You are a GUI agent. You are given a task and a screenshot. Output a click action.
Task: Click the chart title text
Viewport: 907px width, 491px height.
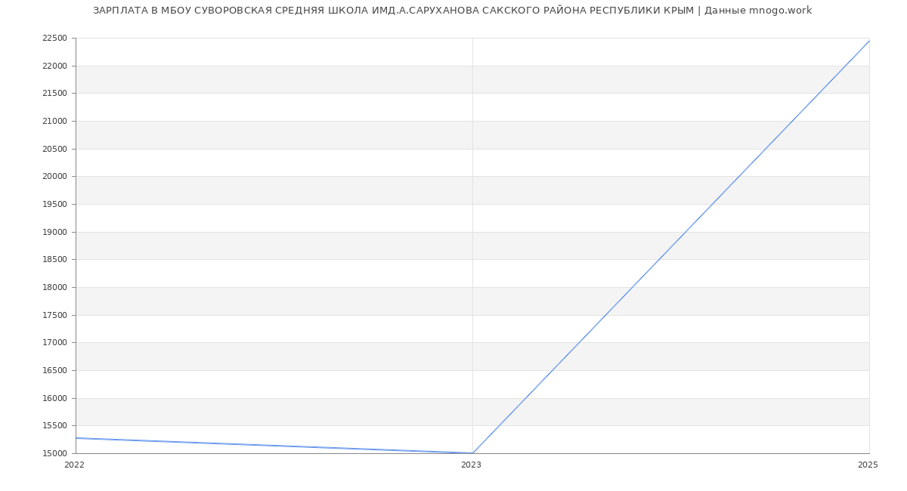[452, 11]
